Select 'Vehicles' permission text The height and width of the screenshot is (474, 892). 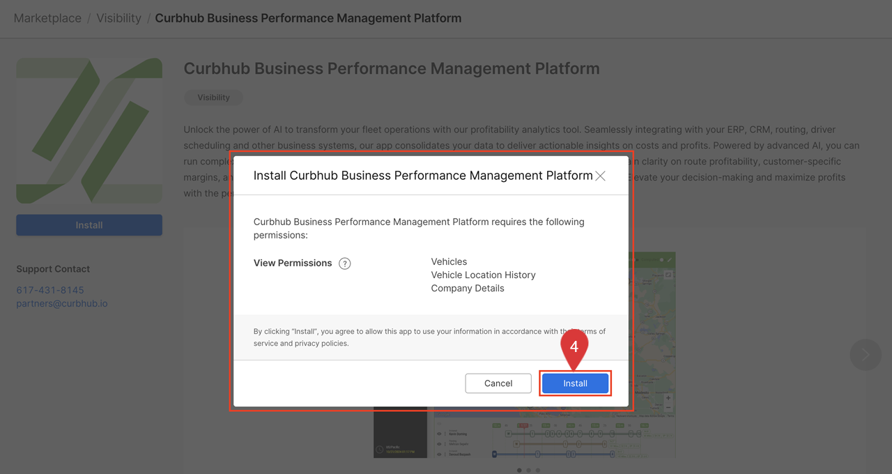(x=449, y=262)
